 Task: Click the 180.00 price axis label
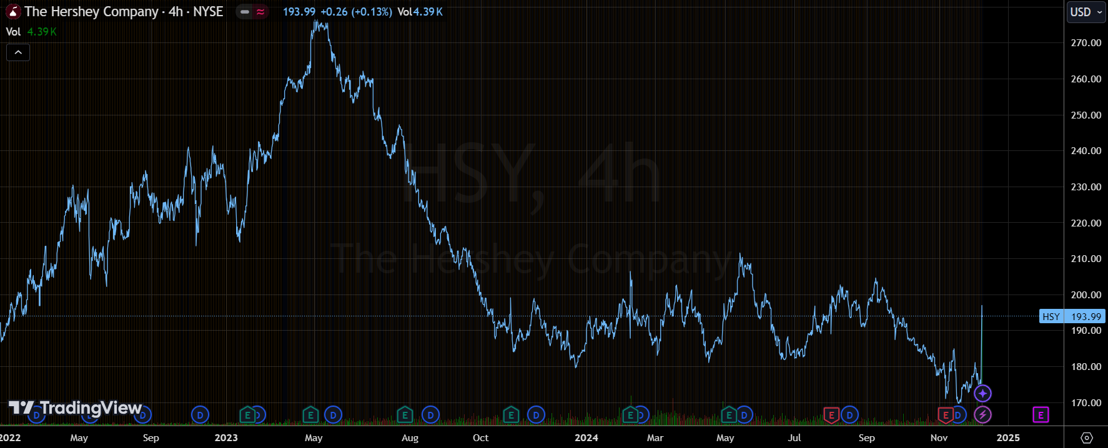click(x=1086, y=367)
